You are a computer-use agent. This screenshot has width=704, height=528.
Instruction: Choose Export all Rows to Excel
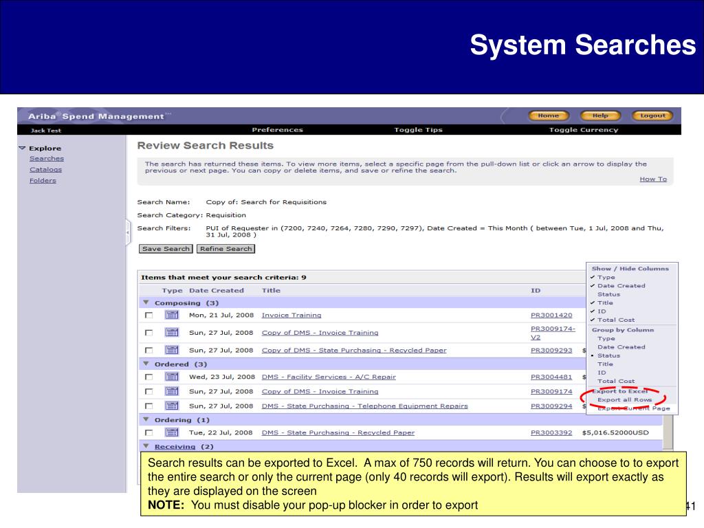tap(624, 399)
